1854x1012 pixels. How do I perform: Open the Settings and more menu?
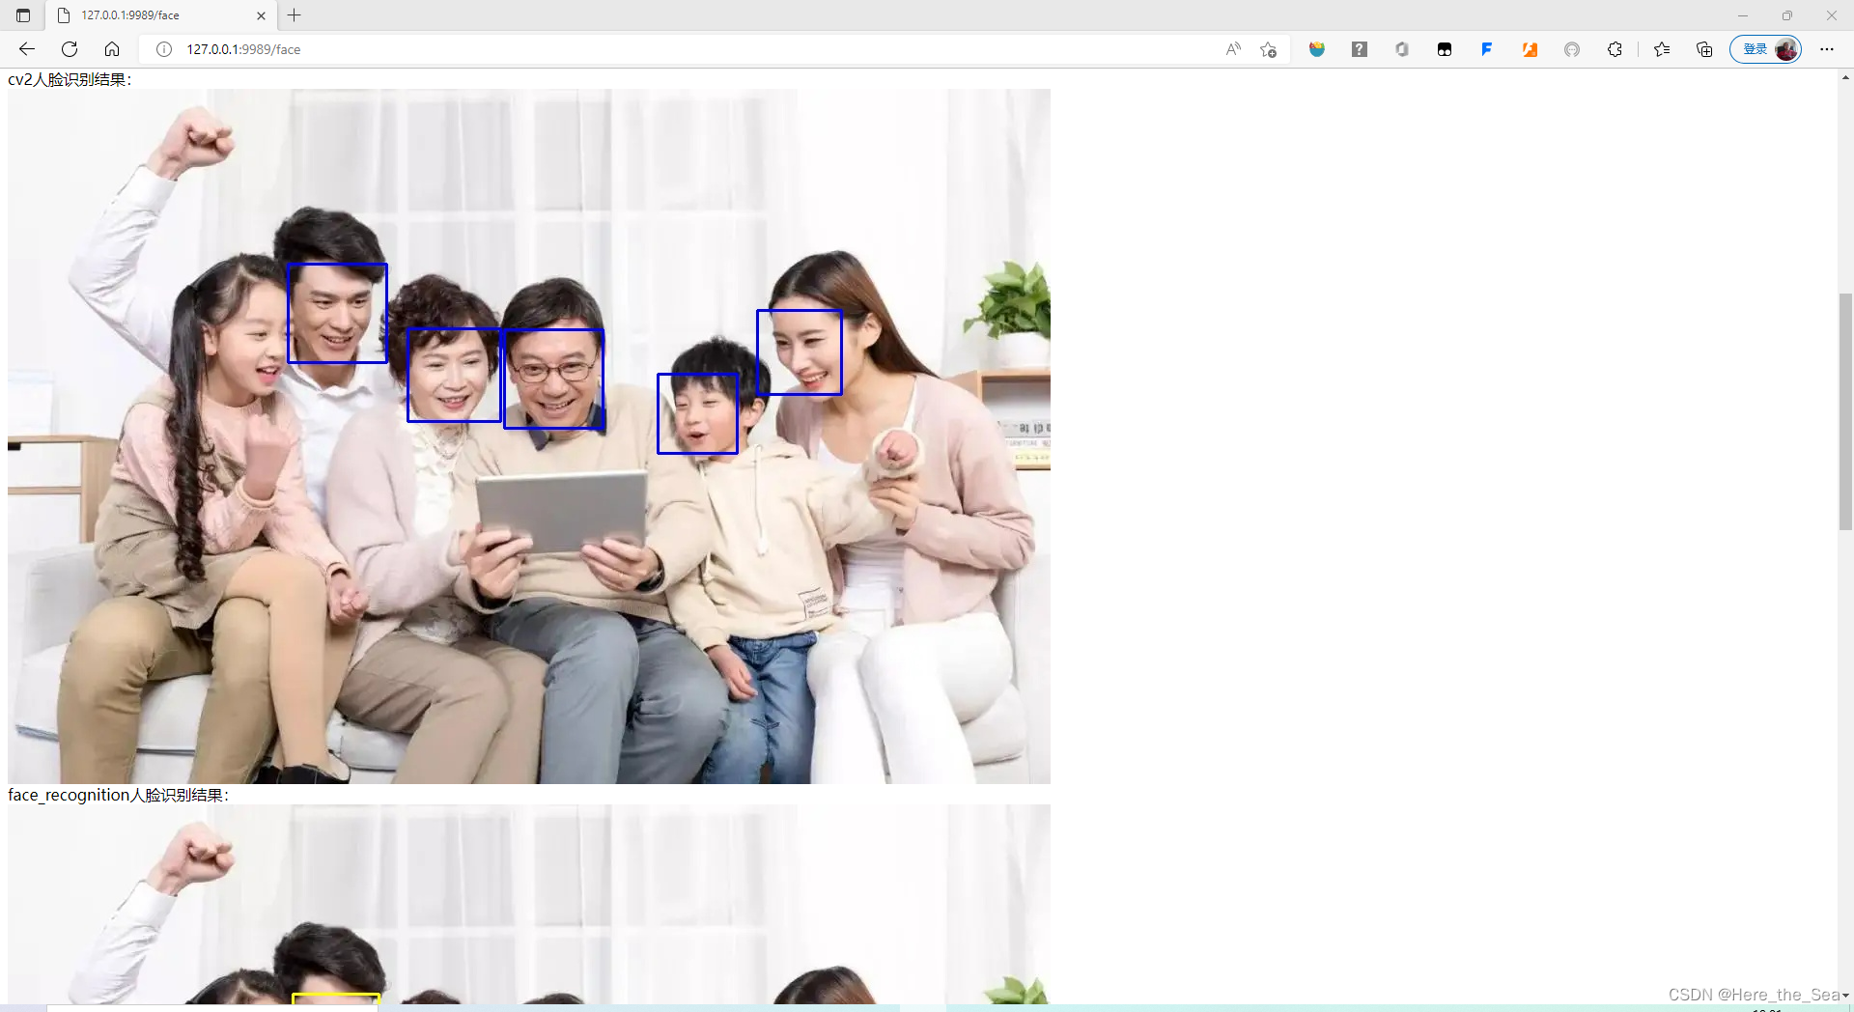point(1827,49)
